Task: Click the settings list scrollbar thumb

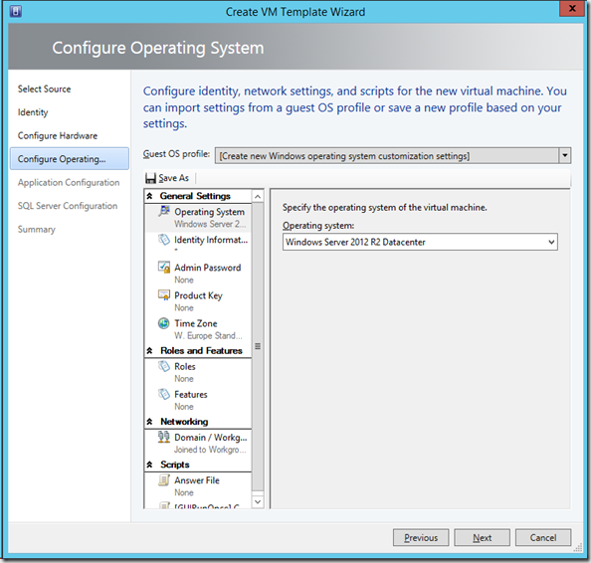Action: pyautogui.click(x=258, y=347)
